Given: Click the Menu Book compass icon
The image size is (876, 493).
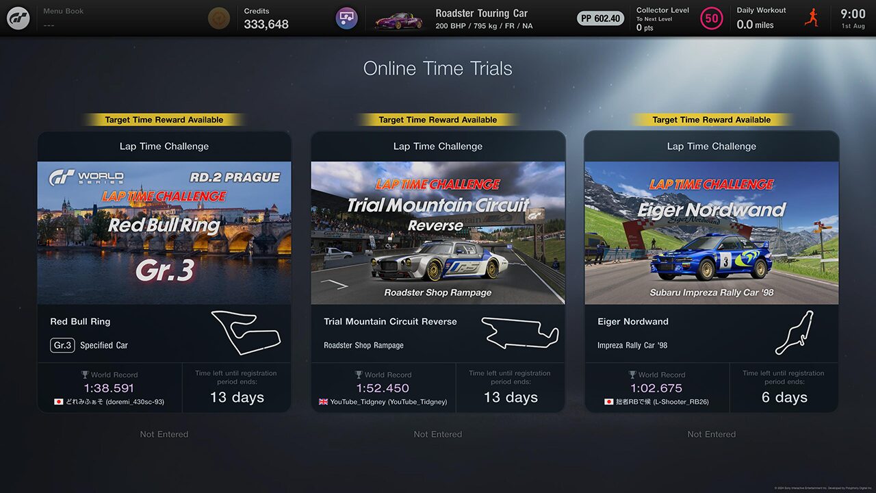Looking at the screenshot, I should click(x=219, y=18).
